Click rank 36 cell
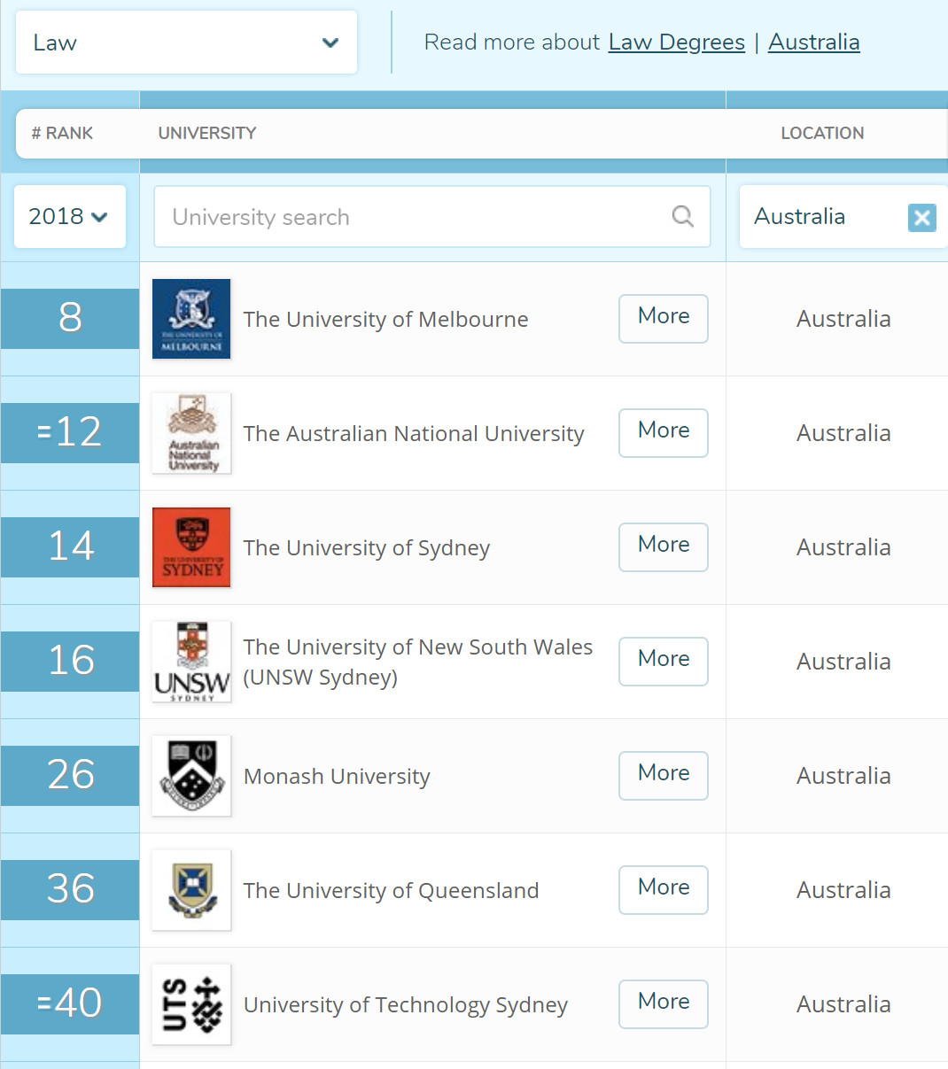 coord(70,889)
